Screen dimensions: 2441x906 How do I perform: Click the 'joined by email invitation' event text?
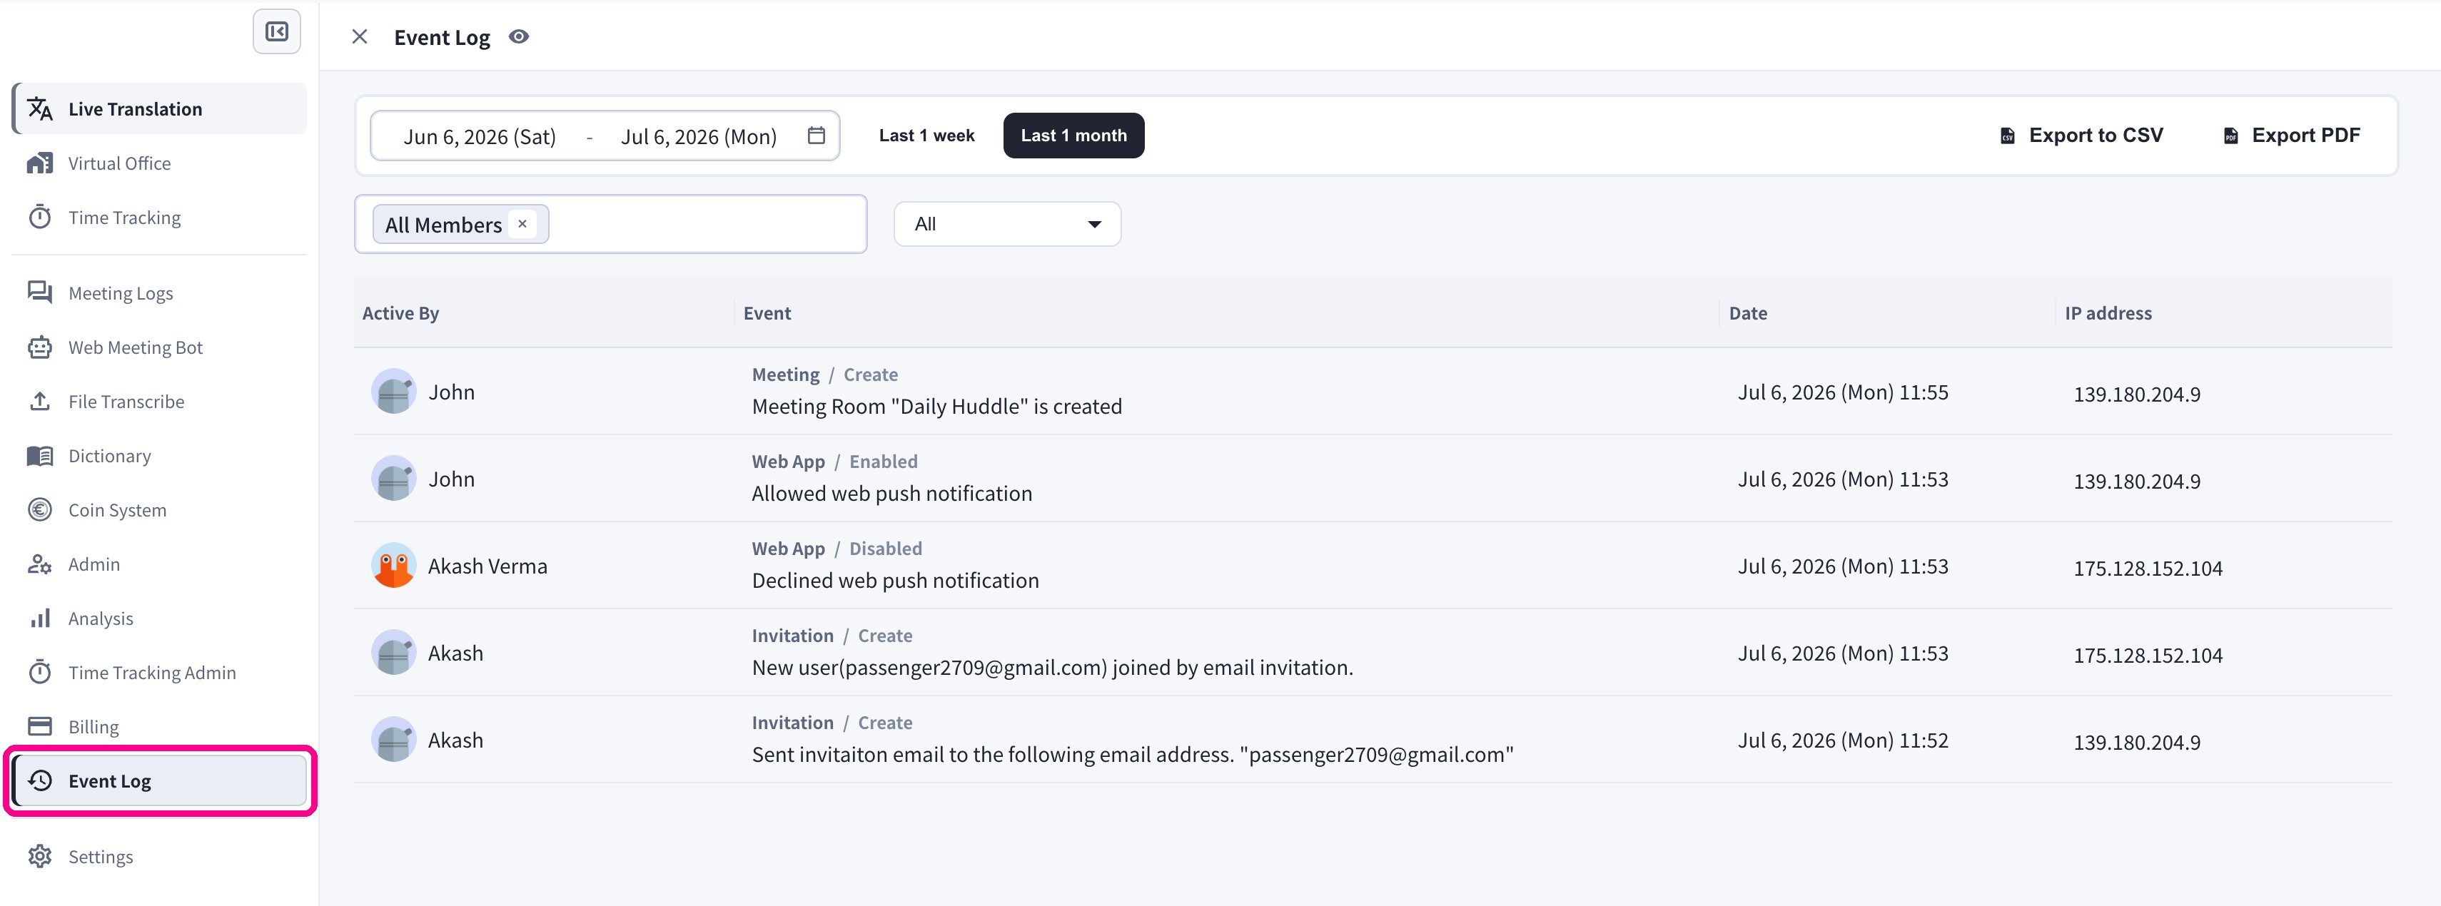pyautogui.click(x=1052, y=668)
